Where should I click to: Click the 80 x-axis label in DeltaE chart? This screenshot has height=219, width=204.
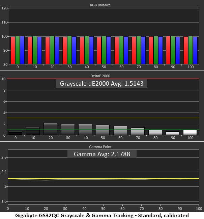tap(155, 138)
